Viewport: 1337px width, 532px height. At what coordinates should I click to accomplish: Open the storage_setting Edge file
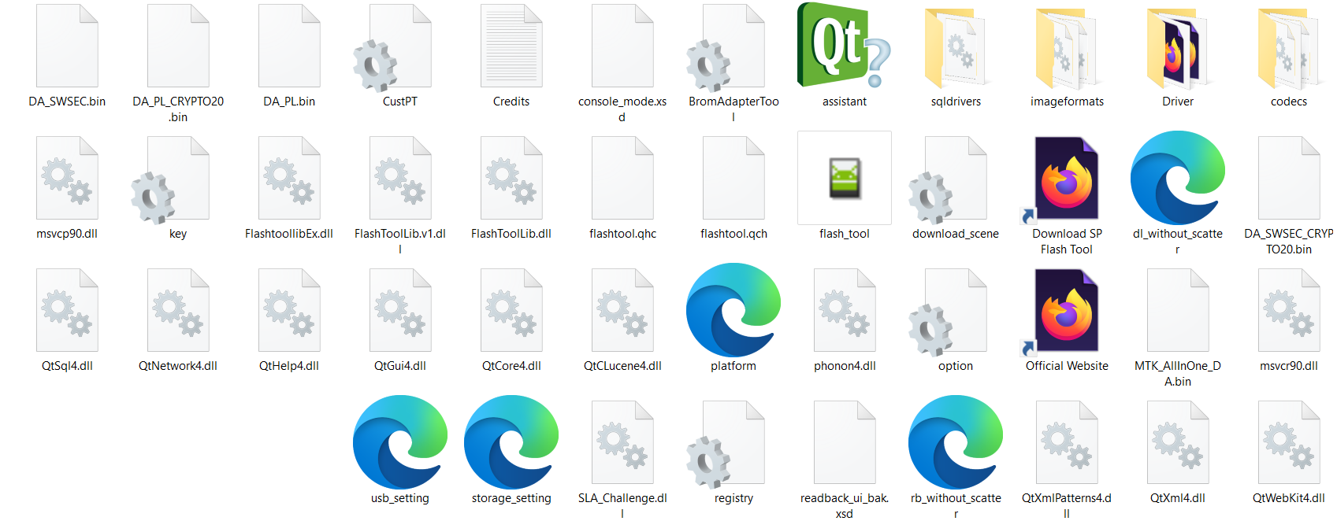coord(511,442)
